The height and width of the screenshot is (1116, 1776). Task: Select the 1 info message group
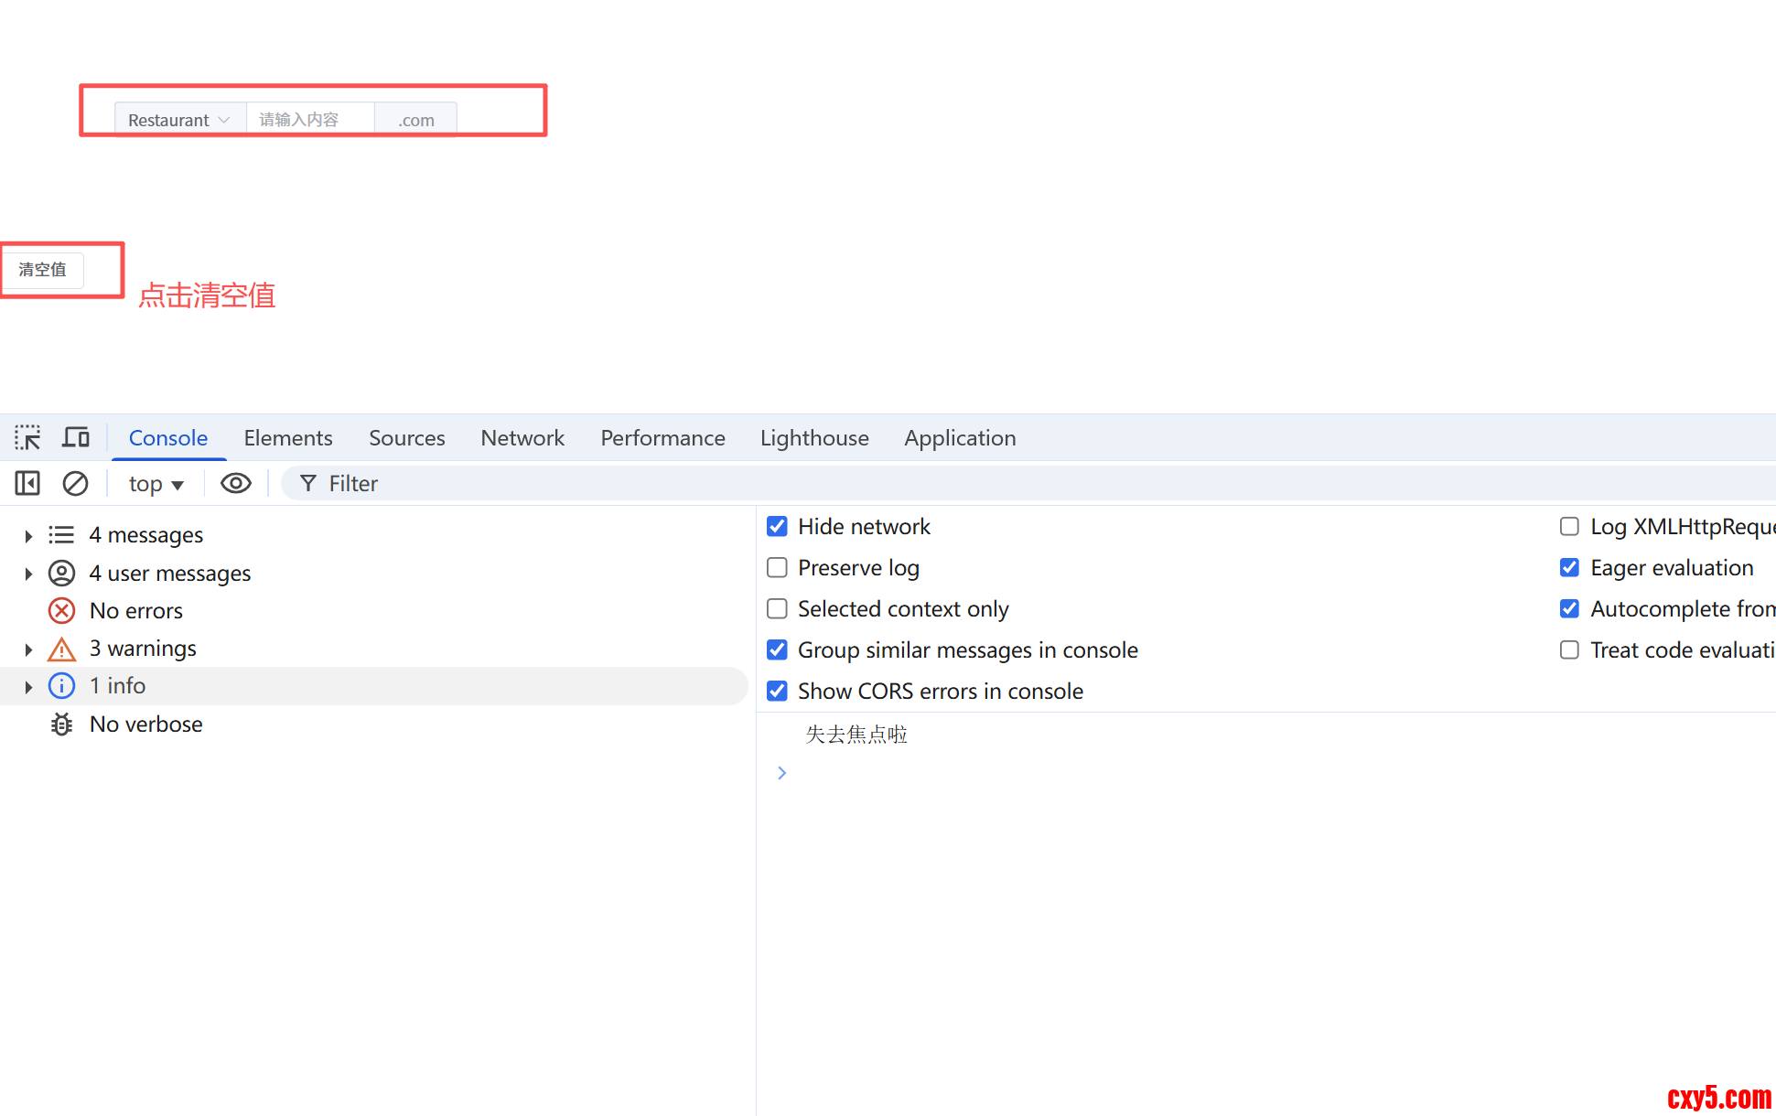(x=117, y=686)
